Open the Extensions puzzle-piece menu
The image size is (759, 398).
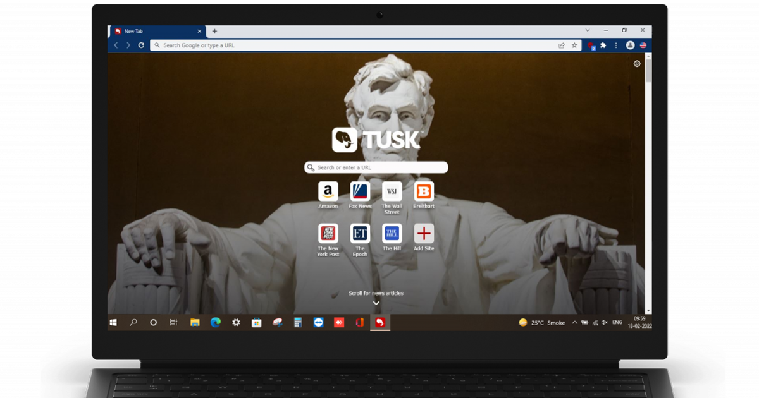pos(603,45)
